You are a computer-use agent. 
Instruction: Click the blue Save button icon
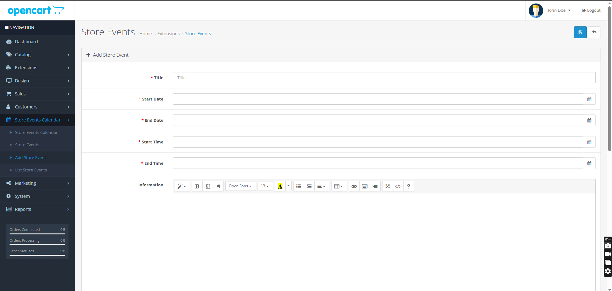[x=580, y=32]
